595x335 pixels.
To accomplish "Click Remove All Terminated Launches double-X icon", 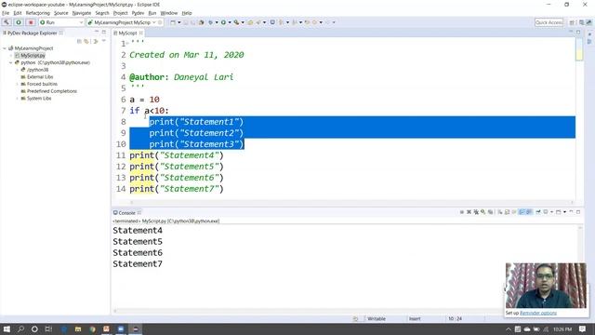I will (476, 212).
